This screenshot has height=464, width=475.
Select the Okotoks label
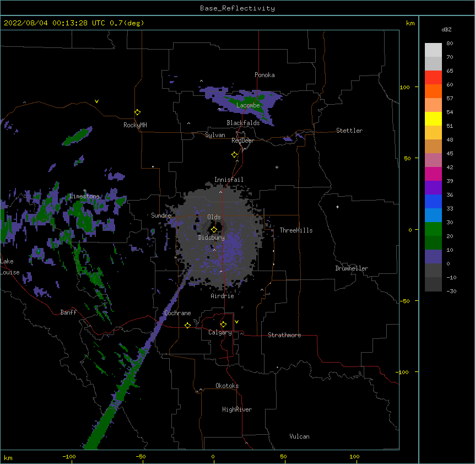(227, 386)
